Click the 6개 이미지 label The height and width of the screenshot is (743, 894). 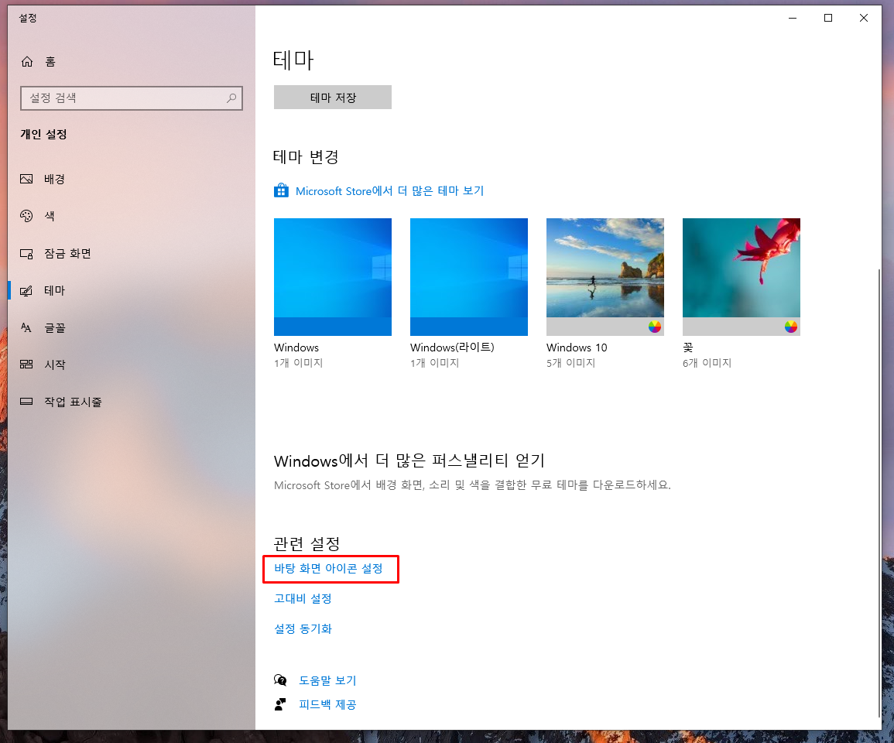(x=707, y=363)
